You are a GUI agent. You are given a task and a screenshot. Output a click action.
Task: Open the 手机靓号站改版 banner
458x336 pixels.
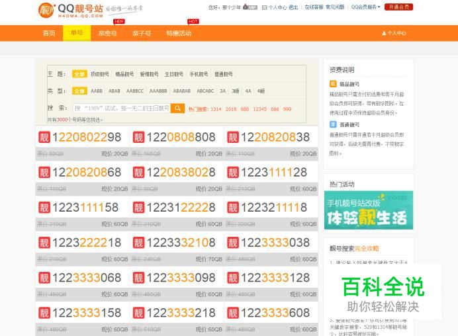click(369, 210)
